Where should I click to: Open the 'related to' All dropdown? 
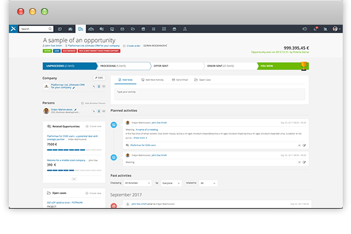pyautogui.click(x=208, y=183)
